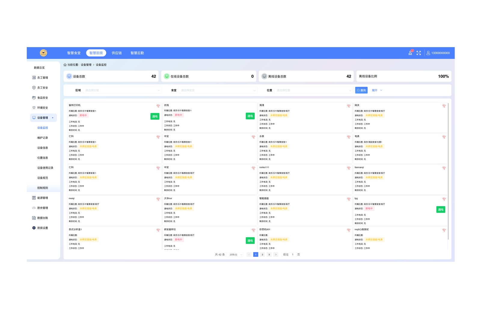Go to previous page arrow
The image size is (481, 312).
click(x=249, y=255)
